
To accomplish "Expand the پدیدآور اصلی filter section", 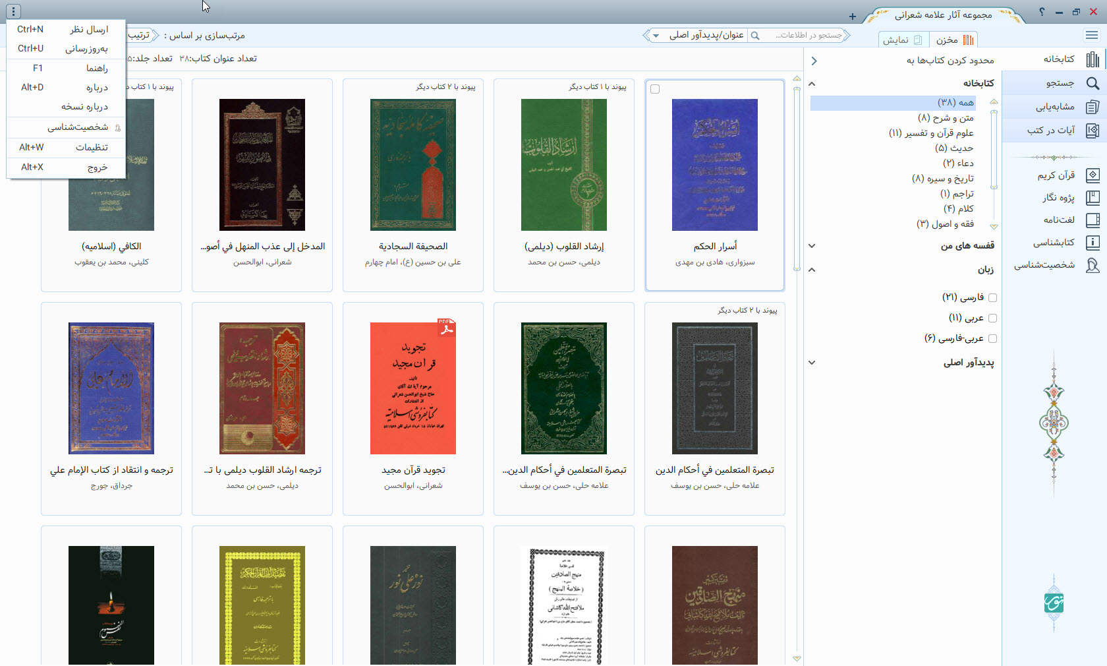I will point(812,363).
